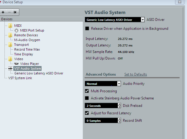Click the MIDI Port Setup connector icon

point(16,30)
